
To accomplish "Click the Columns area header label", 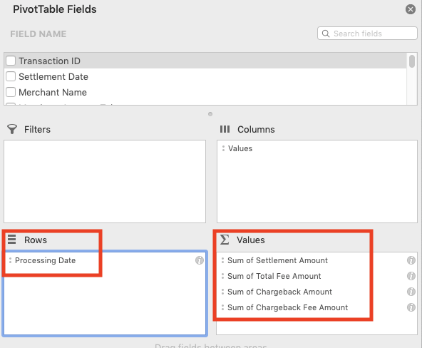I will coord(256,130).
